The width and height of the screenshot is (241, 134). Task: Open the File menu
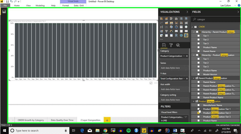tap(5, 6)
